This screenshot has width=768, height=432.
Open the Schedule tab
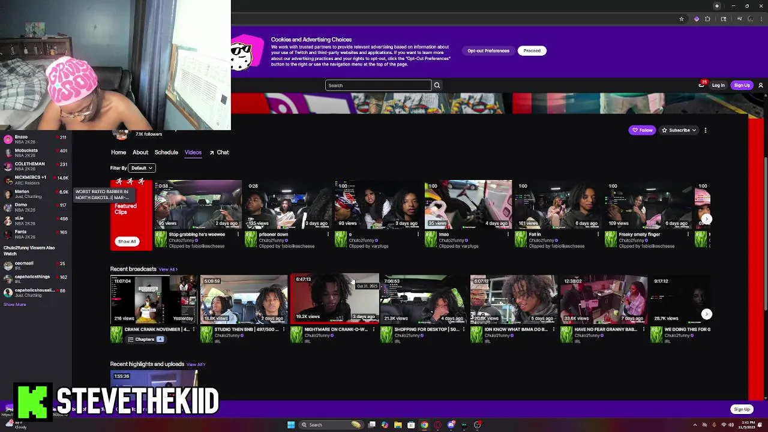pyautogui.click(x=166, y=152)
